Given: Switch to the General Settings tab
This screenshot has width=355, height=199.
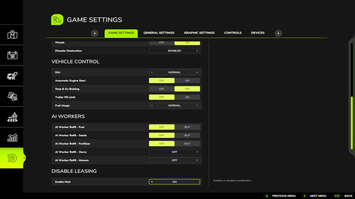Looking at the screenshot, I should coord(159,33).
